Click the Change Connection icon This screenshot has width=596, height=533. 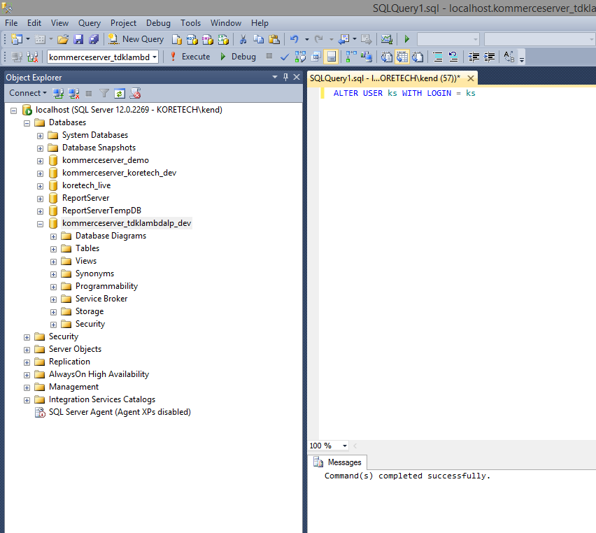[33, 57]
